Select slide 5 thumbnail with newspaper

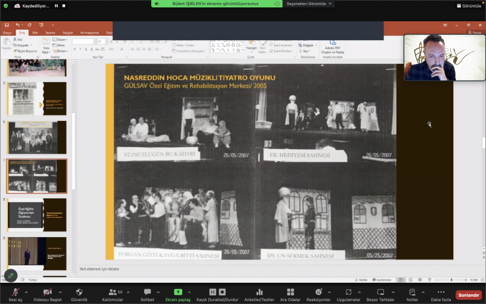(x=37, y=98)
